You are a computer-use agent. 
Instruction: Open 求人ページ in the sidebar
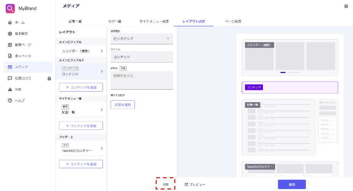tap(23, 56)
